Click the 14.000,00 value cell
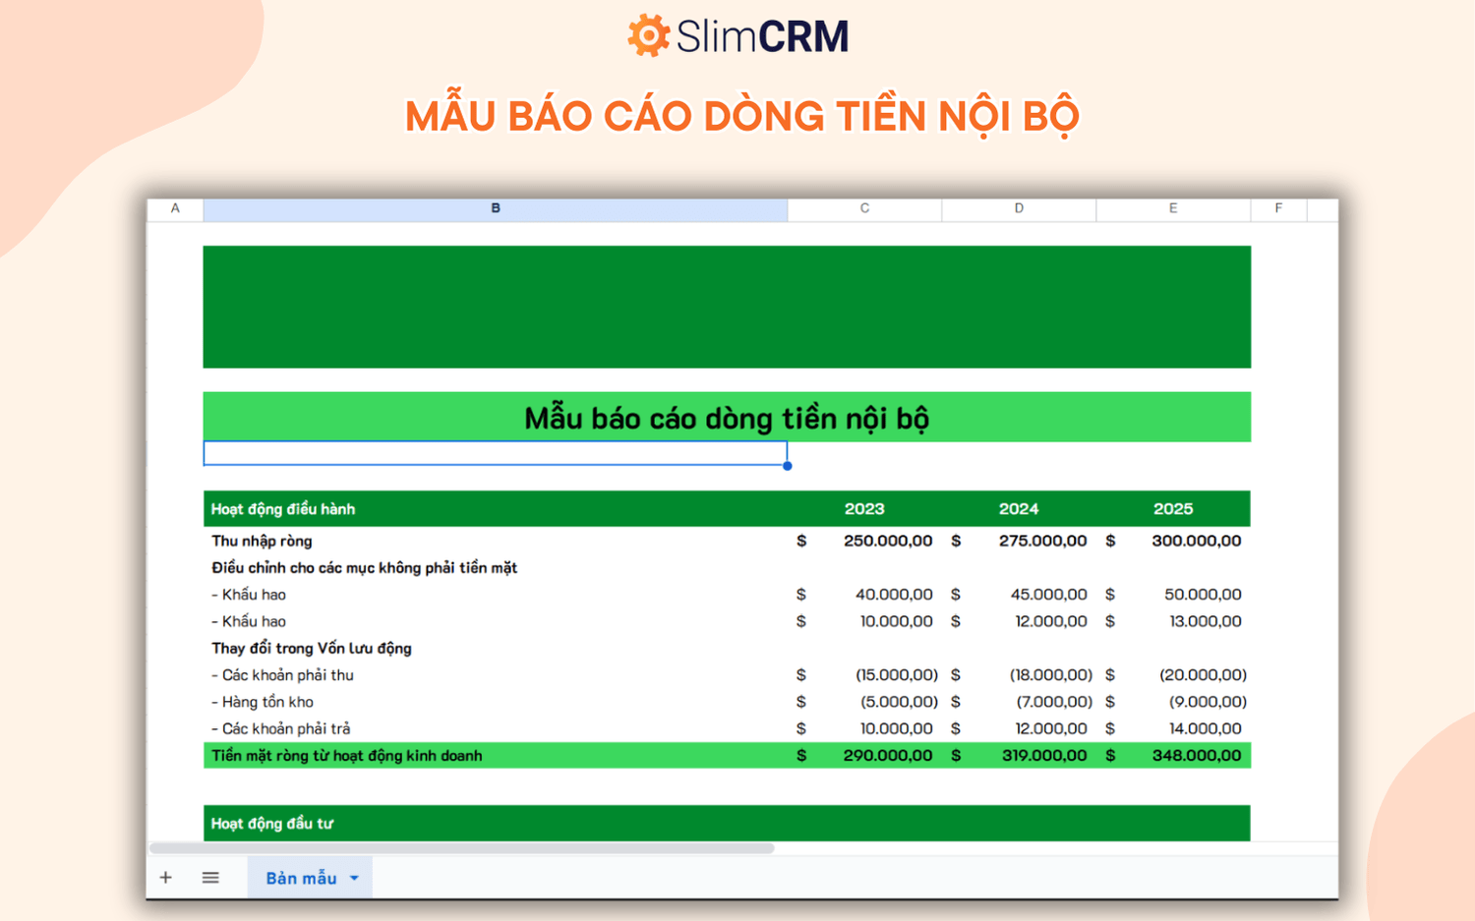 click(1173, 728)
